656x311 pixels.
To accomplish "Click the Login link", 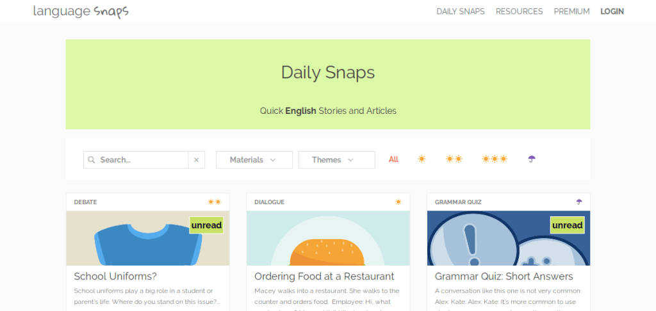I will 612,12.
